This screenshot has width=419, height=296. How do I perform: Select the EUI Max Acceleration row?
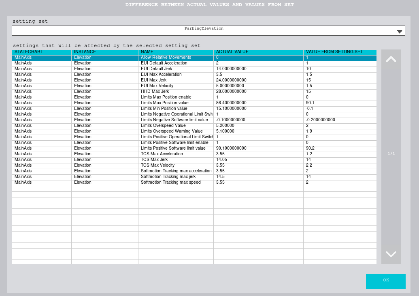[194, 74]
